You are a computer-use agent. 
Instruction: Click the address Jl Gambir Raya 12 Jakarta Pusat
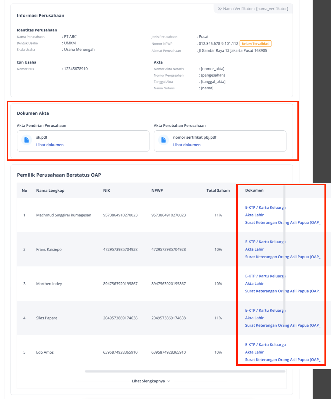pos(233,50)
